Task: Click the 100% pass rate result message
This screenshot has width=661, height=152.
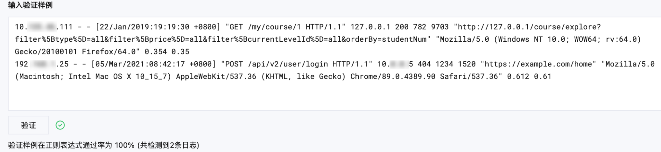Action: coord(103,145)
